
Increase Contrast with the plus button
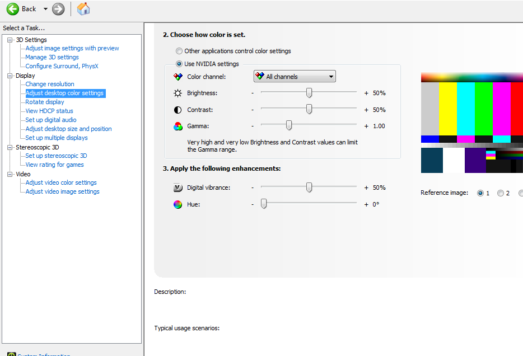click(x=366, y=110)
